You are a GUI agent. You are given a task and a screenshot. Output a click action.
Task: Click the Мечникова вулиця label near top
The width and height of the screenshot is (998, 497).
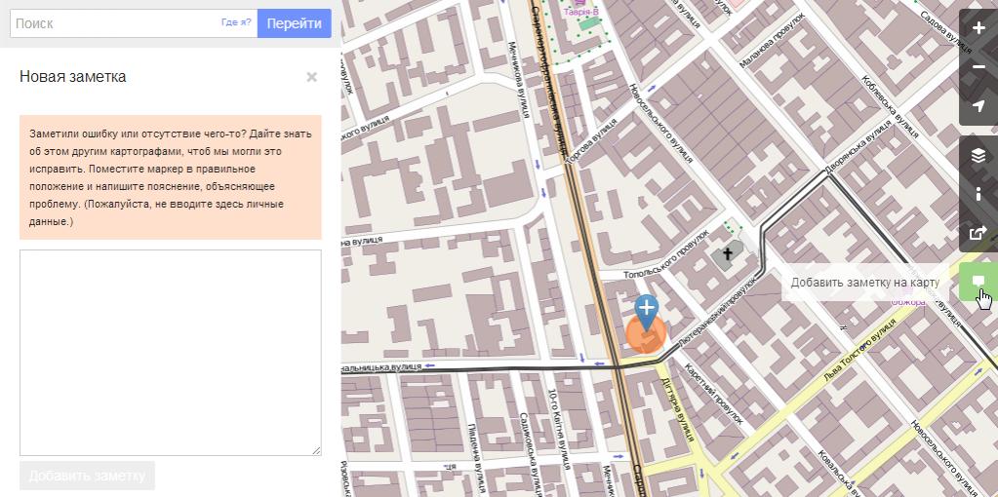click(517, 80)
